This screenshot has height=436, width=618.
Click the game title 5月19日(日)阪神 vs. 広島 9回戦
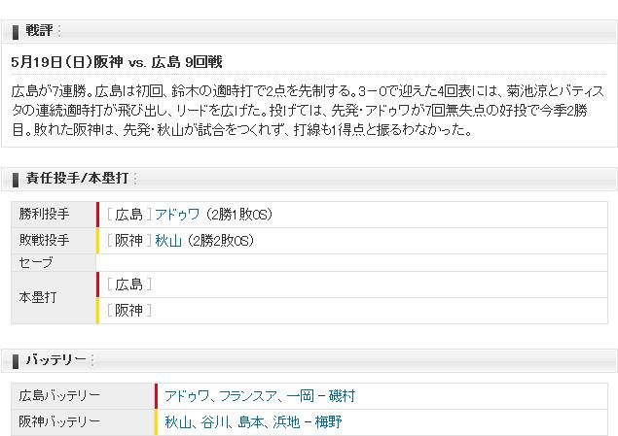tap(117, 62)
